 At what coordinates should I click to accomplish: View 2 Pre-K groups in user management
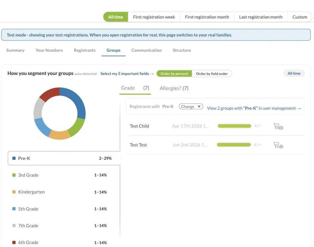[x=254, y=108]
